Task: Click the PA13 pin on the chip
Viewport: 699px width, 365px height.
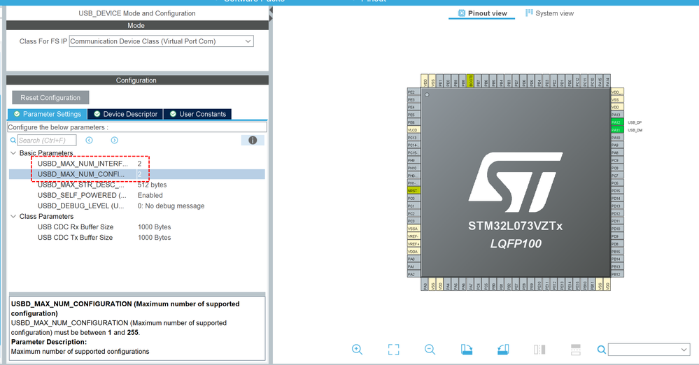Action: 617,115
